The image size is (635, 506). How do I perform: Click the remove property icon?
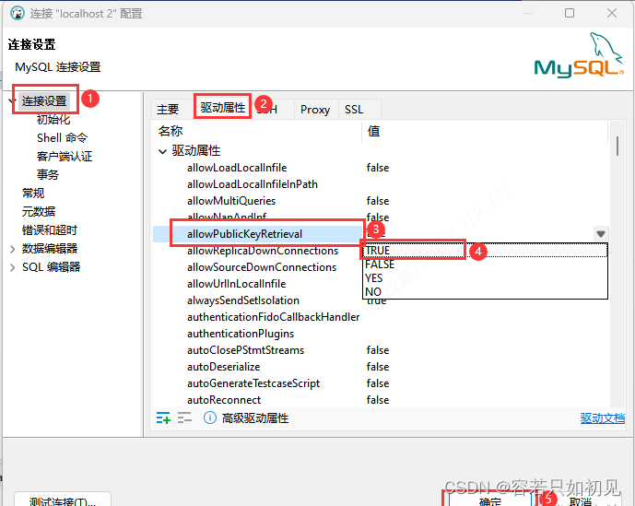(x=184, y=418)
